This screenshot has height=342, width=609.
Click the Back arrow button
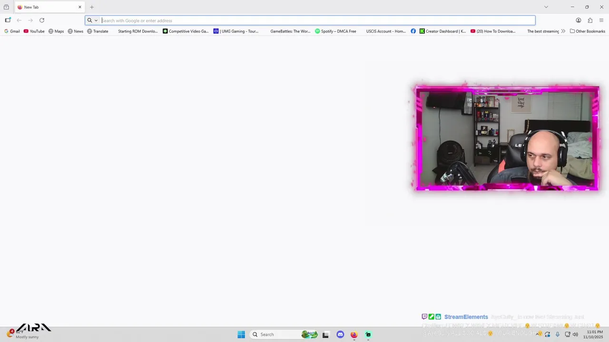19,20
